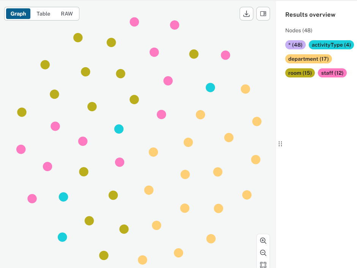Image resolution: width=357 pixels, height=268 pixels.
Task: Switch to the Table view tab
Action: click(x=43, y=14)
